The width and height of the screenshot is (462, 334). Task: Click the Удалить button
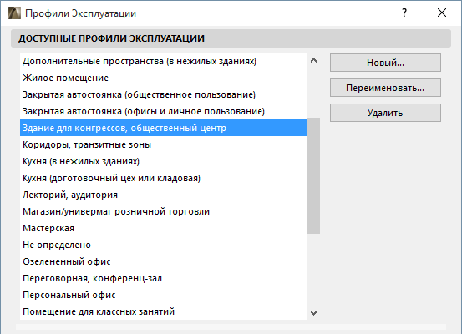[385, 113]
